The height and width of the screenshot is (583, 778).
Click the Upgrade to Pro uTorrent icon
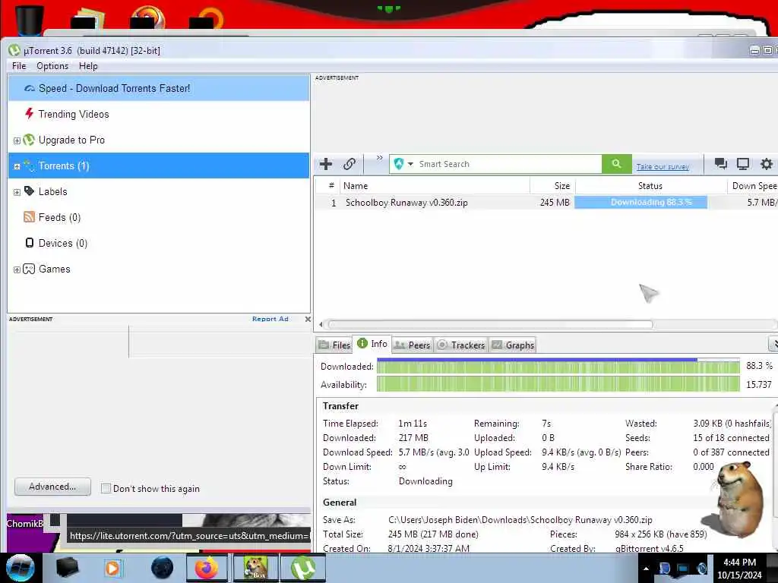[x=30, y=140]
